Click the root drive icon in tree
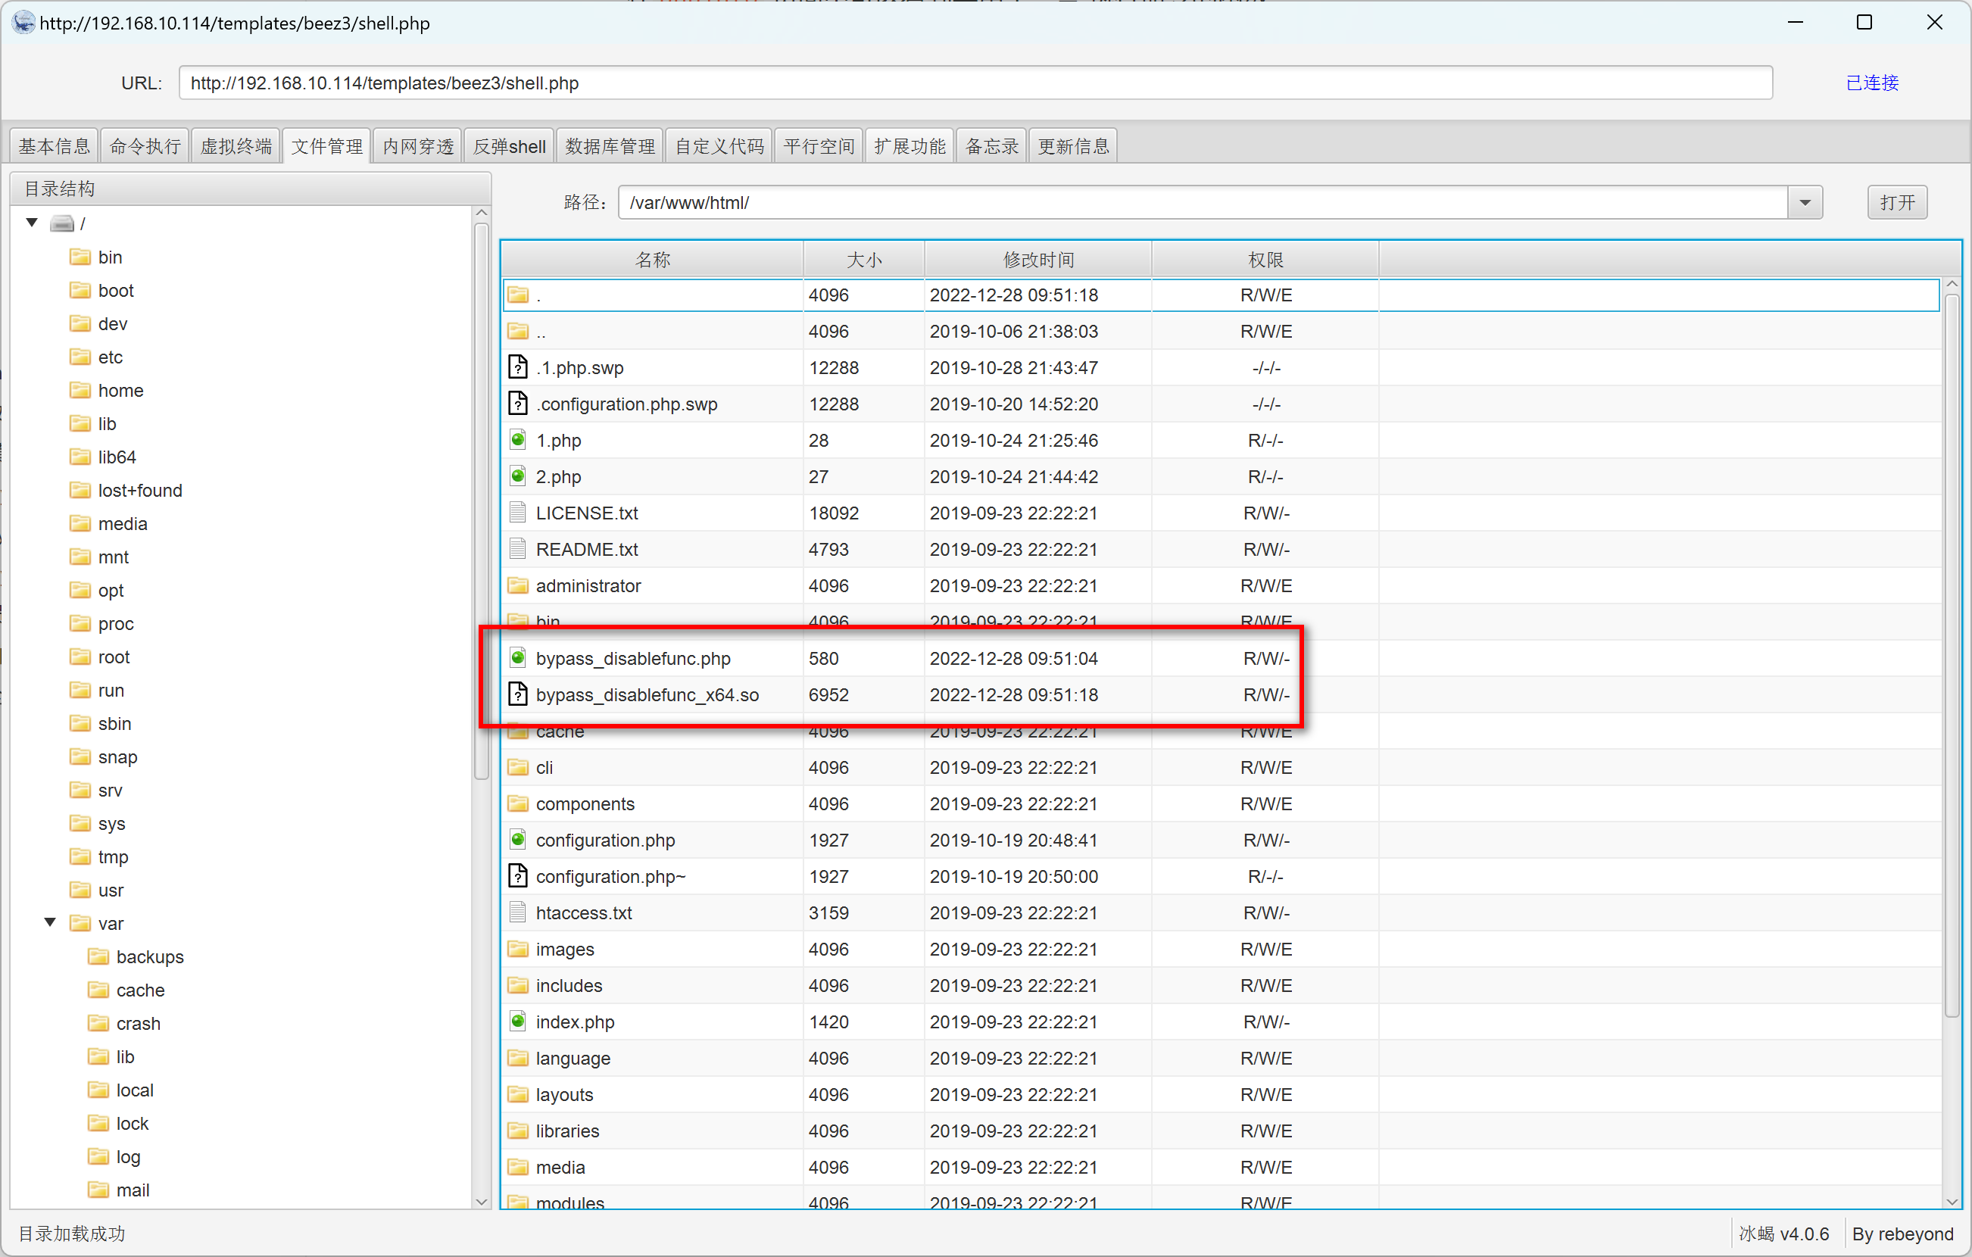1972x1257 pixels. click(x=62, y=223)
